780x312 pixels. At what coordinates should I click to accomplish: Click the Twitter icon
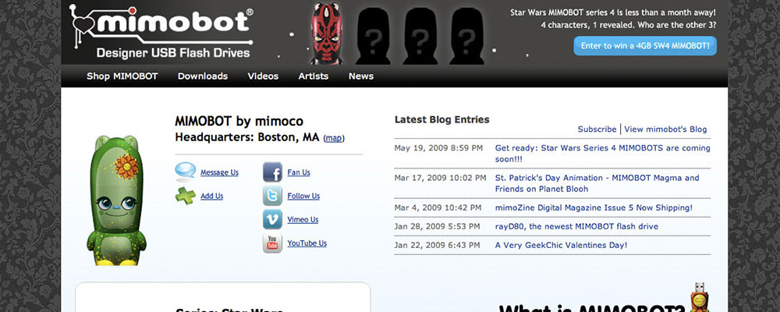(x=272, y=196)
